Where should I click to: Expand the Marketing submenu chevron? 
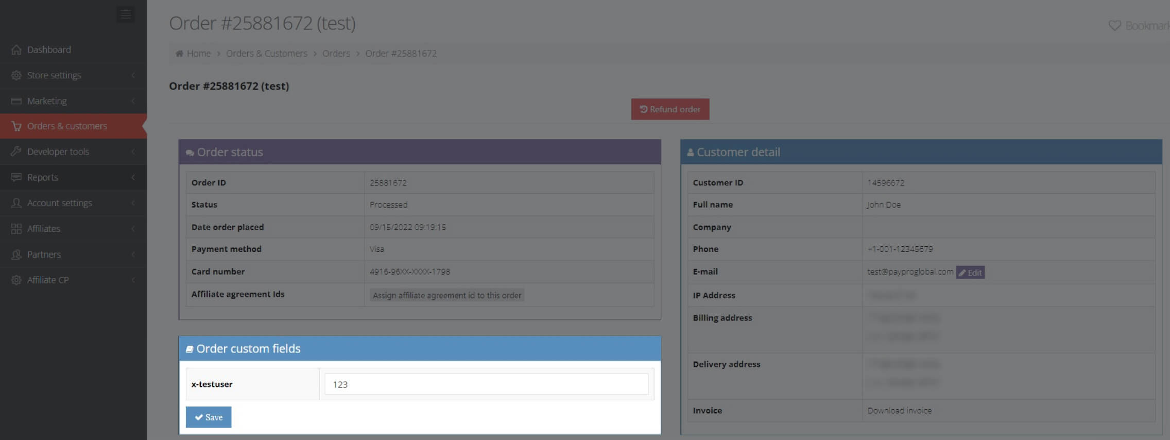[x=133, y=101]
